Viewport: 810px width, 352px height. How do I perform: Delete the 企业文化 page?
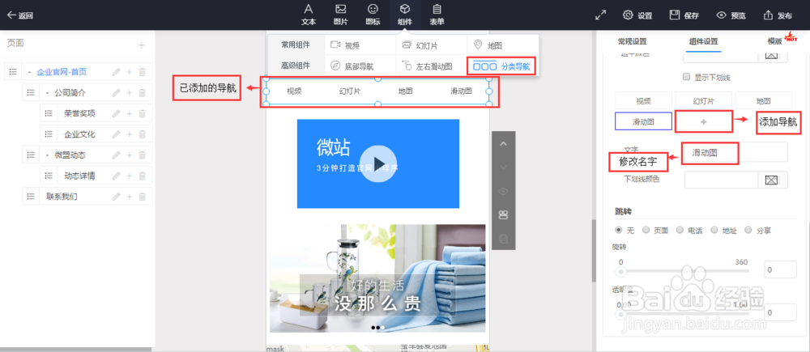pyautogui.click(x=143, y=134)
